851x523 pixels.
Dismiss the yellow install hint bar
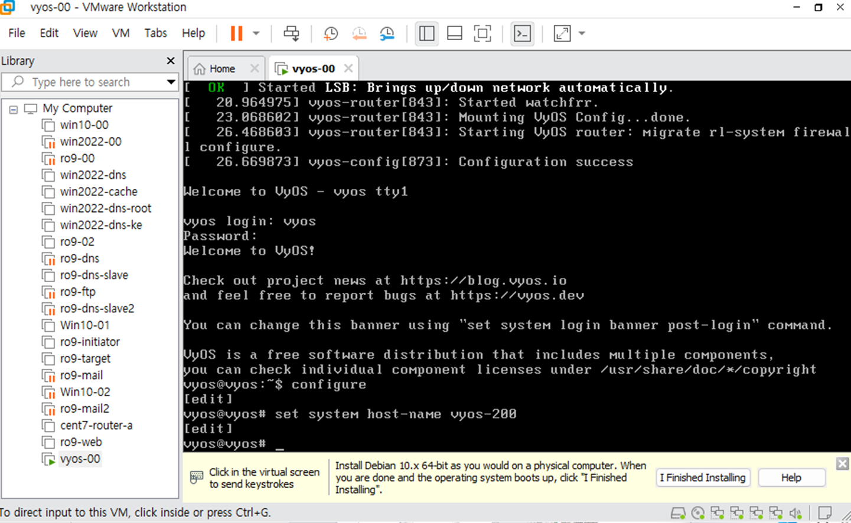[843, 464]
